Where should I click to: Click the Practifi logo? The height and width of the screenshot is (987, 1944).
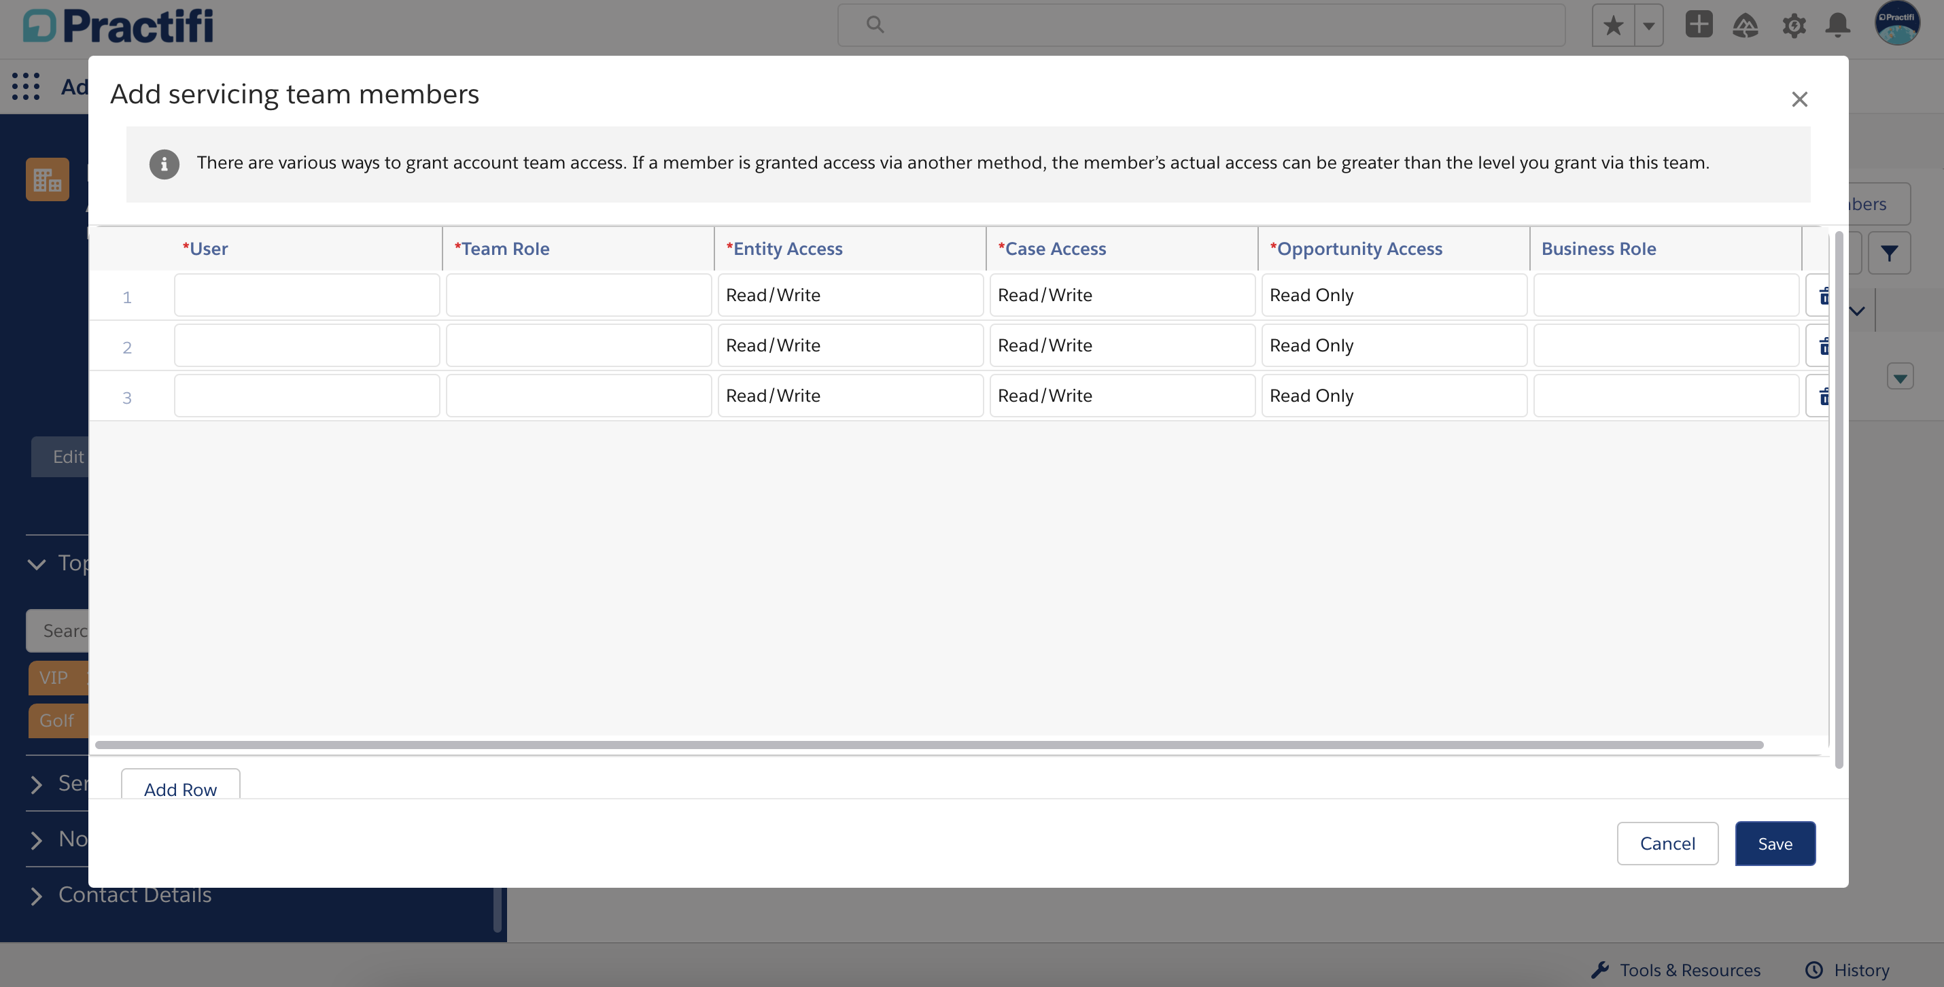pyautogui.click(x=118, y=26)
